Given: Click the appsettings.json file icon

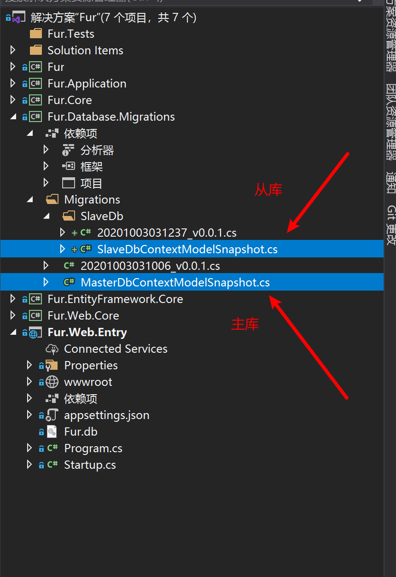Looking at the screenshot, I should [52, 415].
